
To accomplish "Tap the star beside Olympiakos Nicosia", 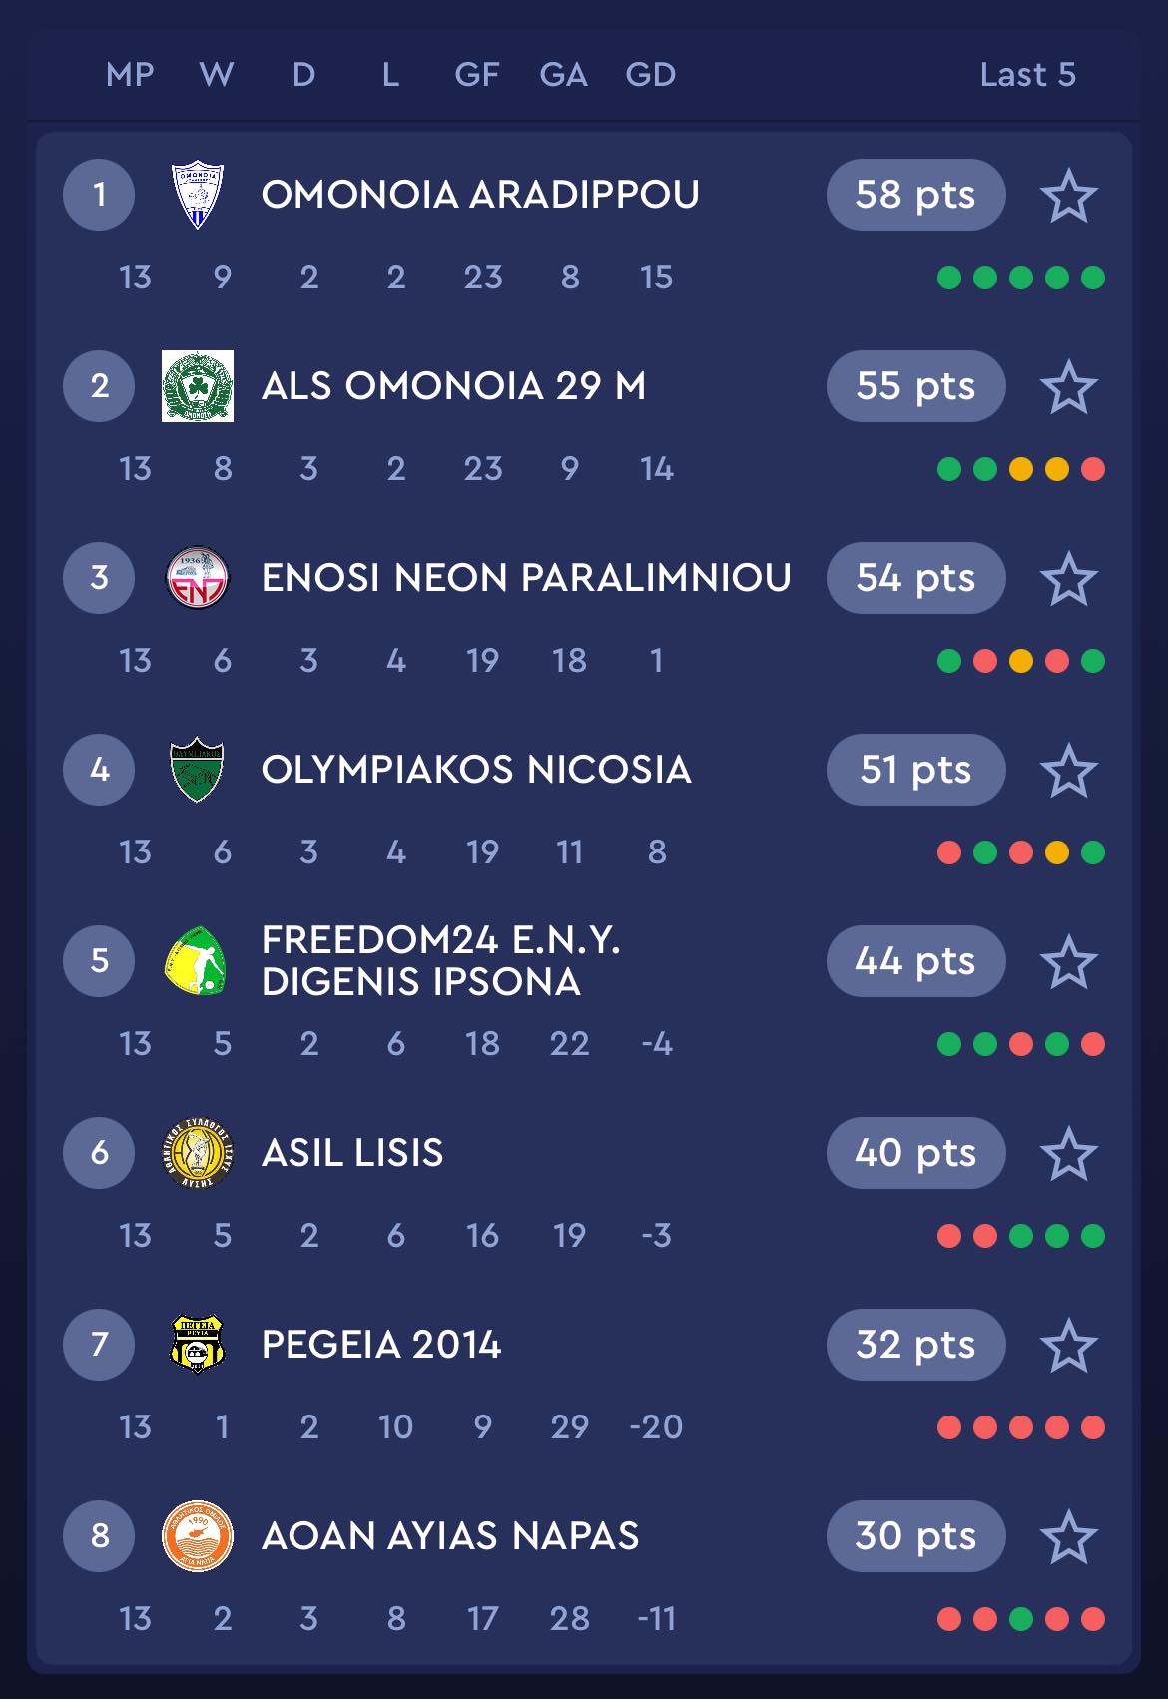I will coord(1068,770).
